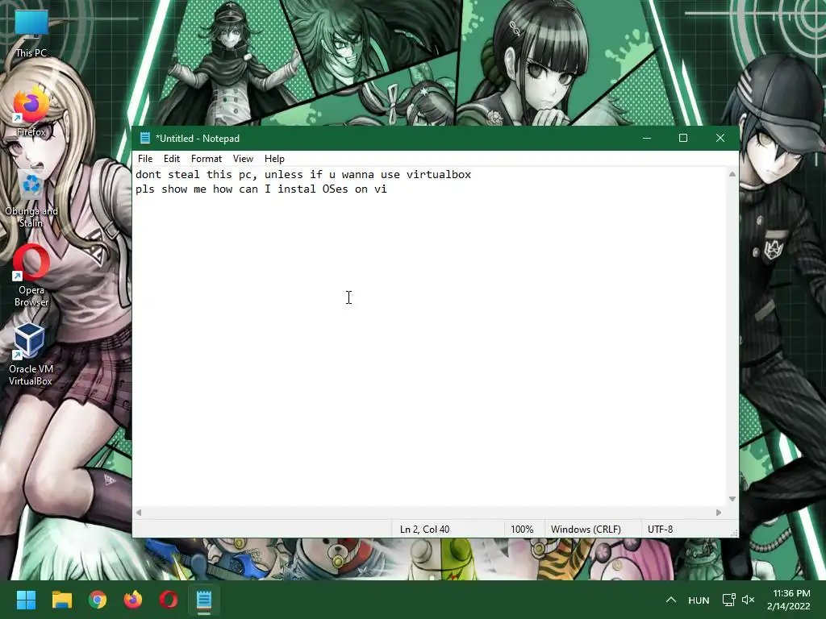The height and width of the screenshot is (619, 826).
Task: Click 'Windows (CRLF)' status entry
Action: pyautogui.click(x=586, y=529)
